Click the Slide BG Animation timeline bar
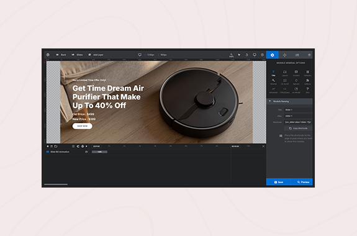The height and width of the screenshot is (236, 357). (99, 152)
